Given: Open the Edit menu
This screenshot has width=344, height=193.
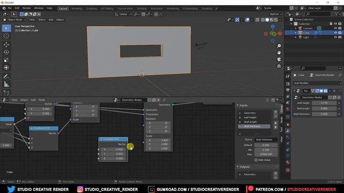Looking at the screenshot, I should coord(17,8).
